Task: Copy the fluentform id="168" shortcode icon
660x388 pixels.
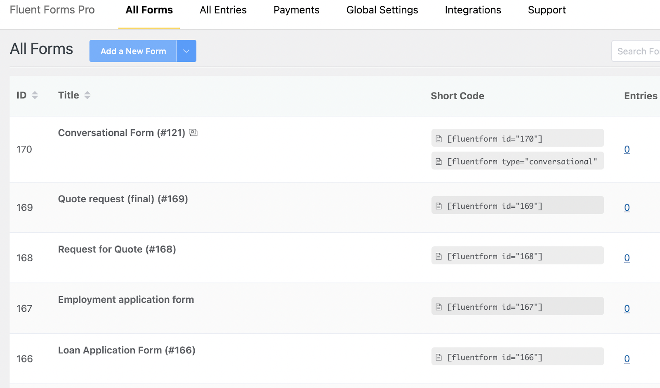Action: click(x=439, y=256)
